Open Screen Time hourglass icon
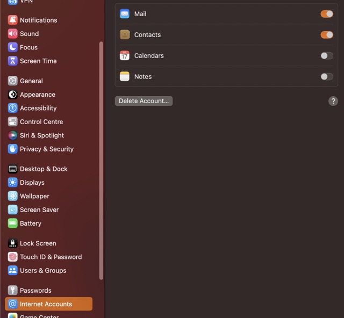 (x=12, y=61)
